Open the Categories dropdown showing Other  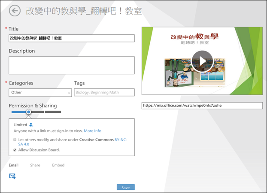point(40,93)
